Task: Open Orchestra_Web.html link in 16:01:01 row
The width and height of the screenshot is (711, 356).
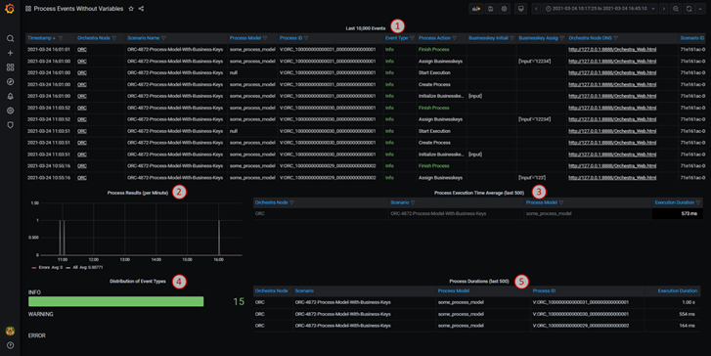Action: tap(612, 50)
